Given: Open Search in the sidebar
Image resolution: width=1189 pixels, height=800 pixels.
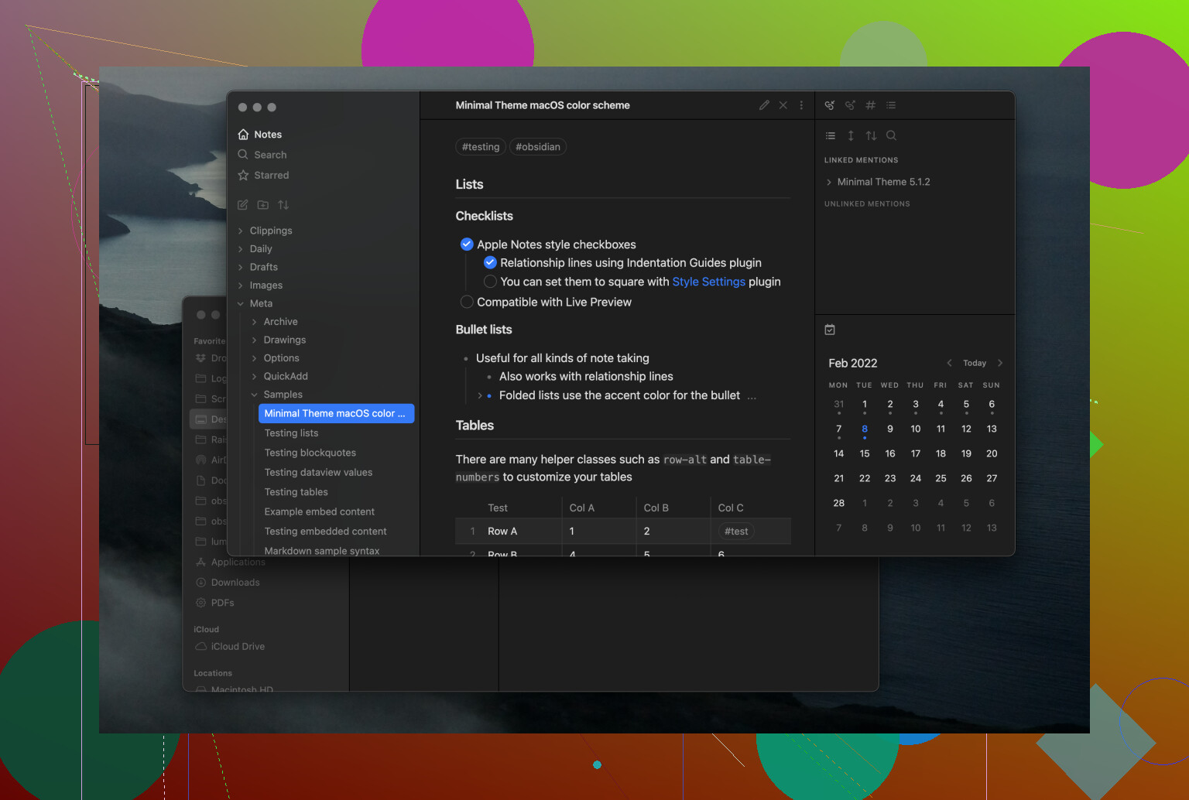Looking at the screenshot, I should click(x=270, y=155).
